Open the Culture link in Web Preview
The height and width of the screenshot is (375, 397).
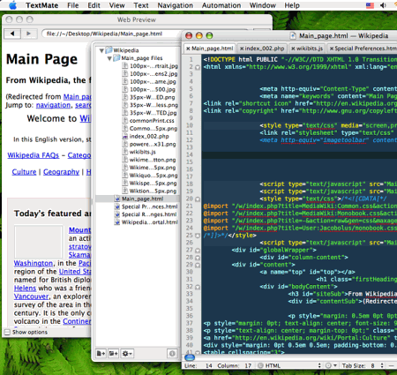pyautogui.click(x=24, y=172)
